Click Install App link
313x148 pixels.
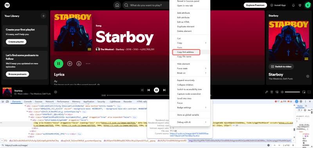(x=278, y=5)
